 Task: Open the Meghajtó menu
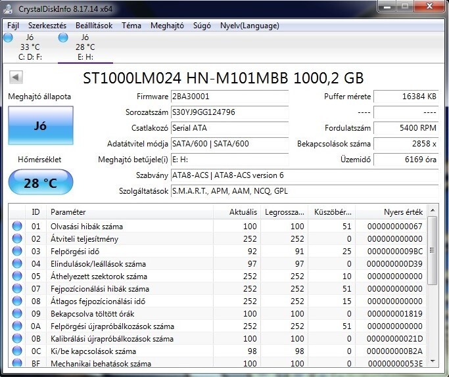tap(167, 26)
